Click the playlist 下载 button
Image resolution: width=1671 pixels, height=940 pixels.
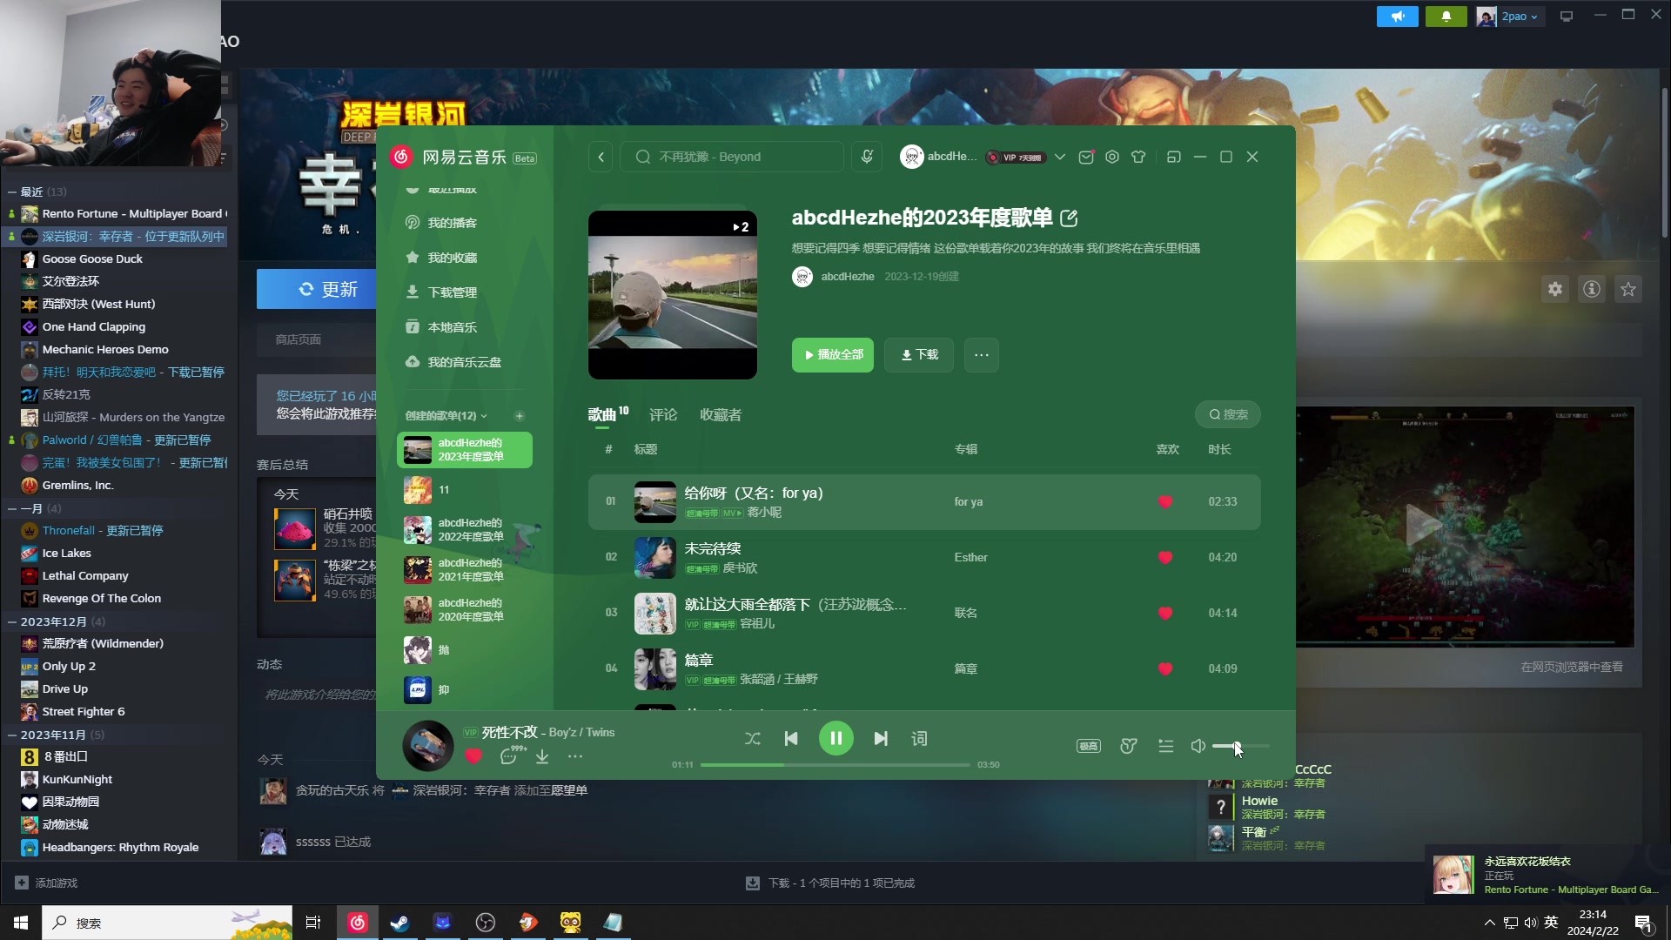point(919,355)
